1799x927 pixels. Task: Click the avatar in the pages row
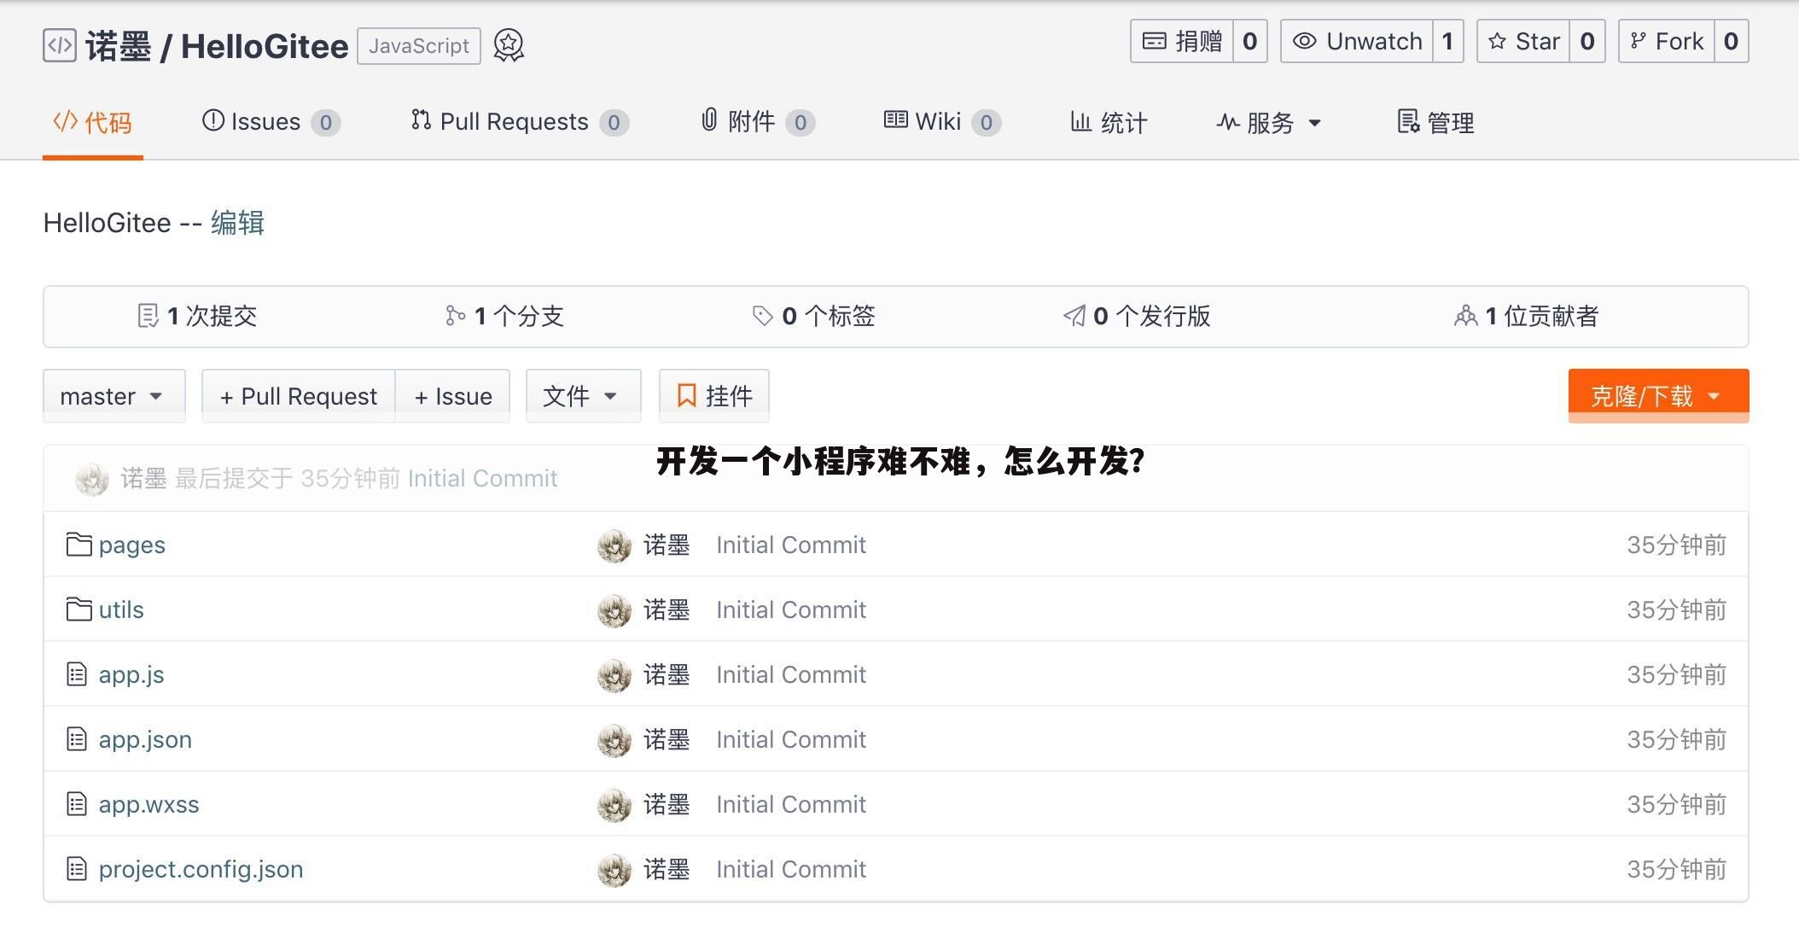pyautogui.click(x=614, y=545)
